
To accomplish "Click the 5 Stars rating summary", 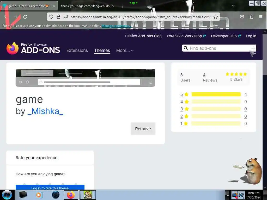I will pyautogui.click(x=236, y=77).
